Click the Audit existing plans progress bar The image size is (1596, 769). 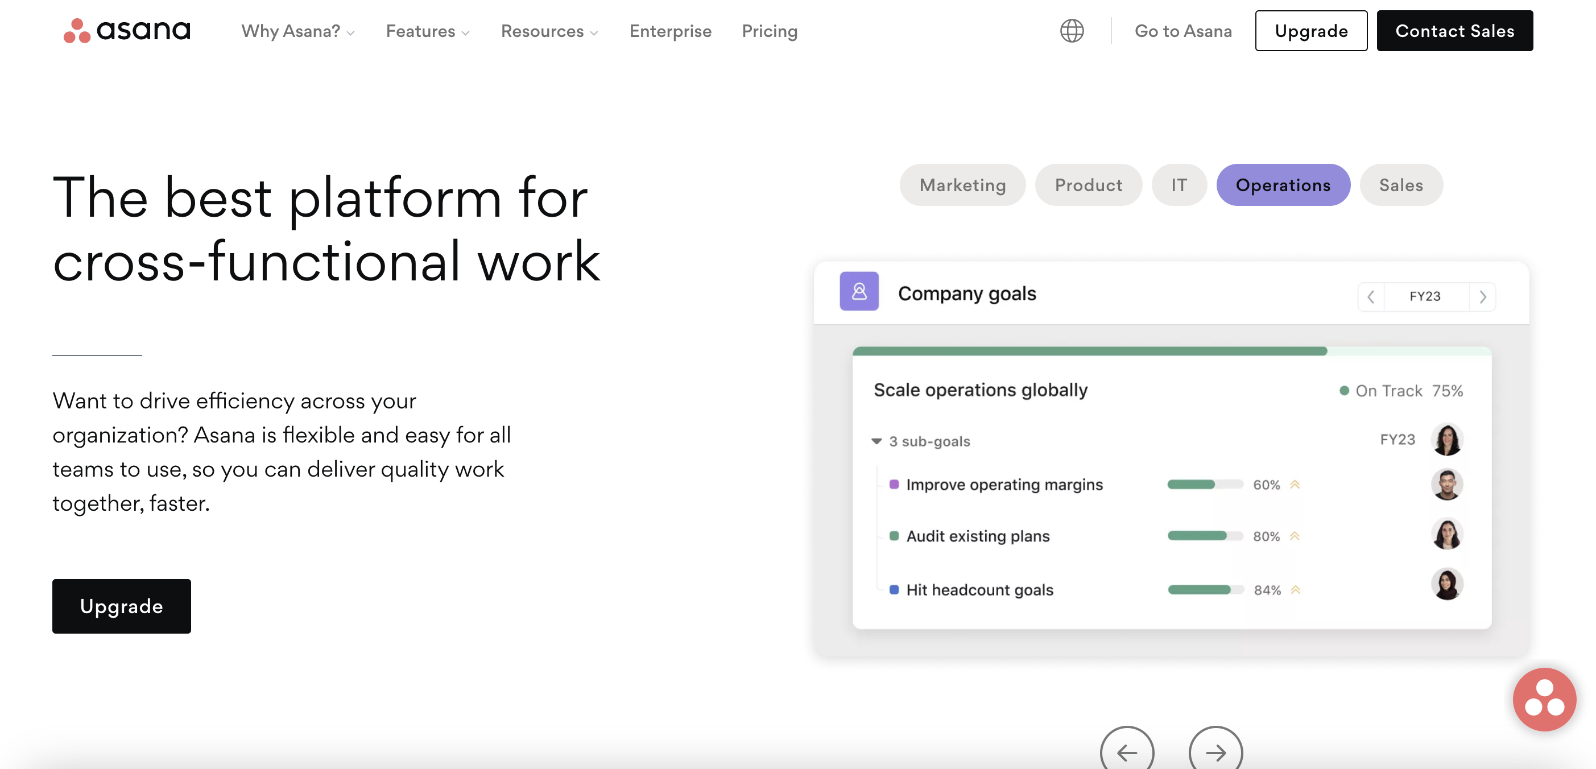pyautogui.click(x=1205, y=535)
